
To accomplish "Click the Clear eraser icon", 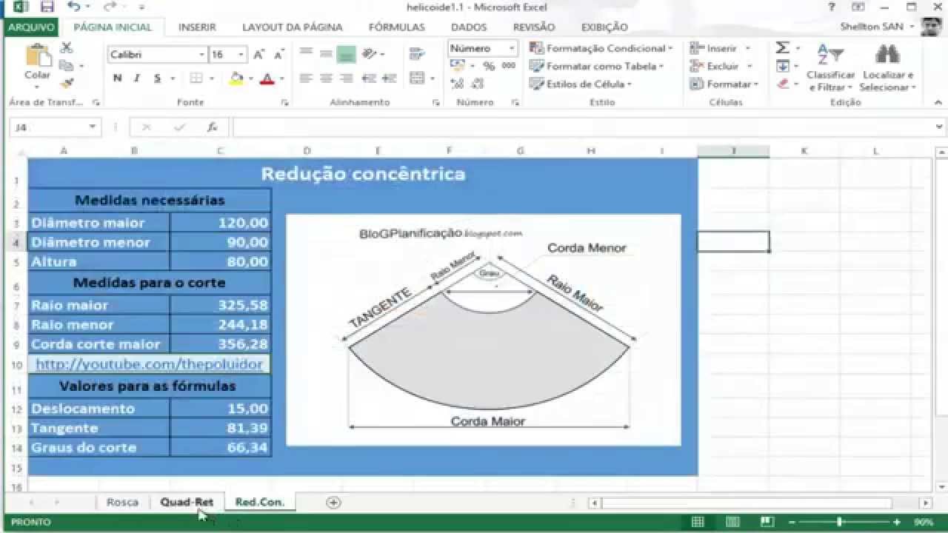I will click(782, 84).
